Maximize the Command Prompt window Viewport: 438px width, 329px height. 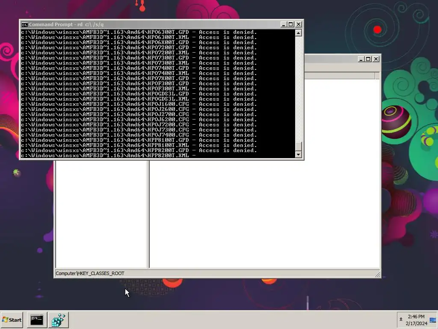[291, 24]
